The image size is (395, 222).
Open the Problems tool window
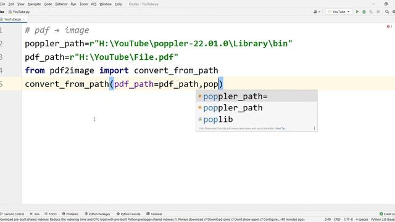pyautogui.click(x=70, y=214)
